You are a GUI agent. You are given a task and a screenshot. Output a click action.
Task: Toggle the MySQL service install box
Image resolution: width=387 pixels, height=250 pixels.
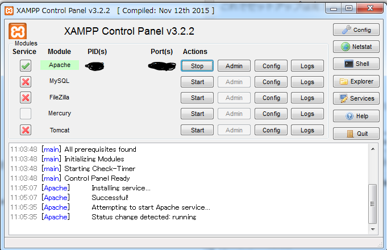[26, 82]
